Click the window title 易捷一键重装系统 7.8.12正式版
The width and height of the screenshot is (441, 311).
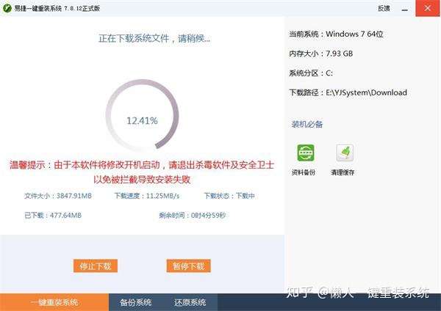pos(57,8)
